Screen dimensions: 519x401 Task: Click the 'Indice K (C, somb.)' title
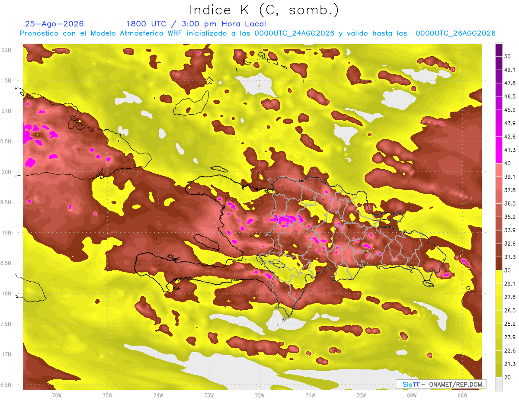(264, 10)
